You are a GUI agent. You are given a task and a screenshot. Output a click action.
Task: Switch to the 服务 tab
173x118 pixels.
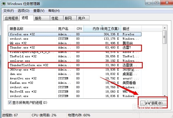tap(42, 18)
